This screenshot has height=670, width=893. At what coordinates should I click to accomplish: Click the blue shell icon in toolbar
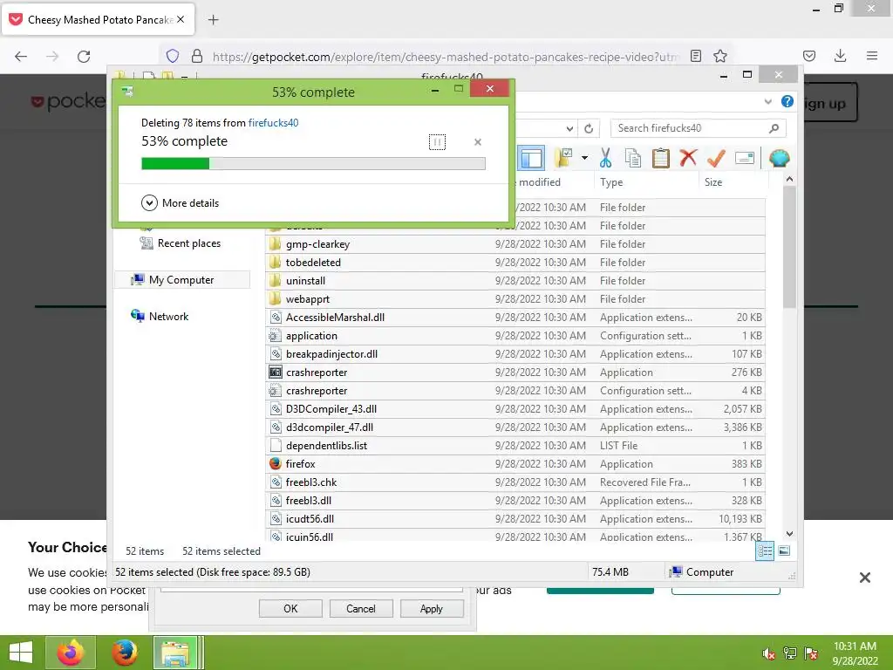click(x=779, y=158)
